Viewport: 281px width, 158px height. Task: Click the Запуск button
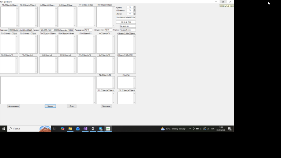click(50, 106)
